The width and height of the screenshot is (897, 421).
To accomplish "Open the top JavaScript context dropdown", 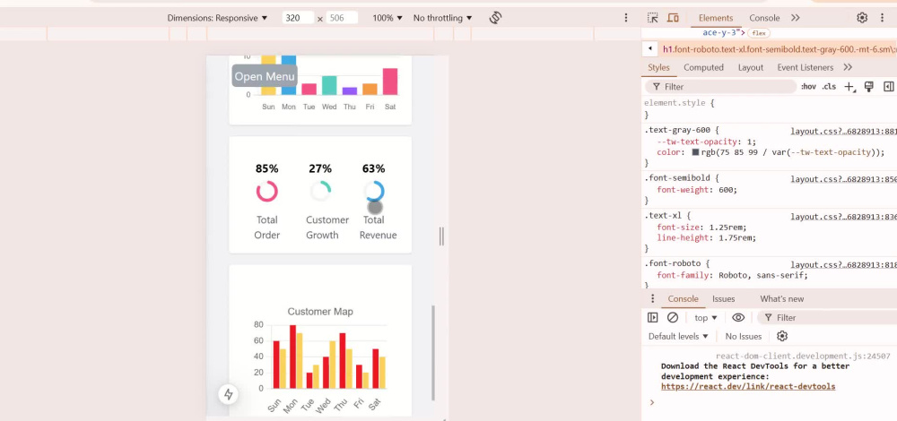I will pos(706,318).
